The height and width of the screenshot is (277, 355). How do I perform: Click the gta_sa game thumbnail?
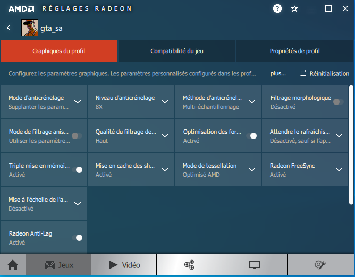(30, 28)
